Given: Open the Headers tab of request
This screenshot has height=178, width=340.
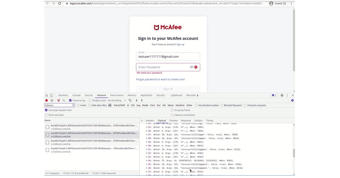Looking at the screenshot, I should tap(150, 121).
